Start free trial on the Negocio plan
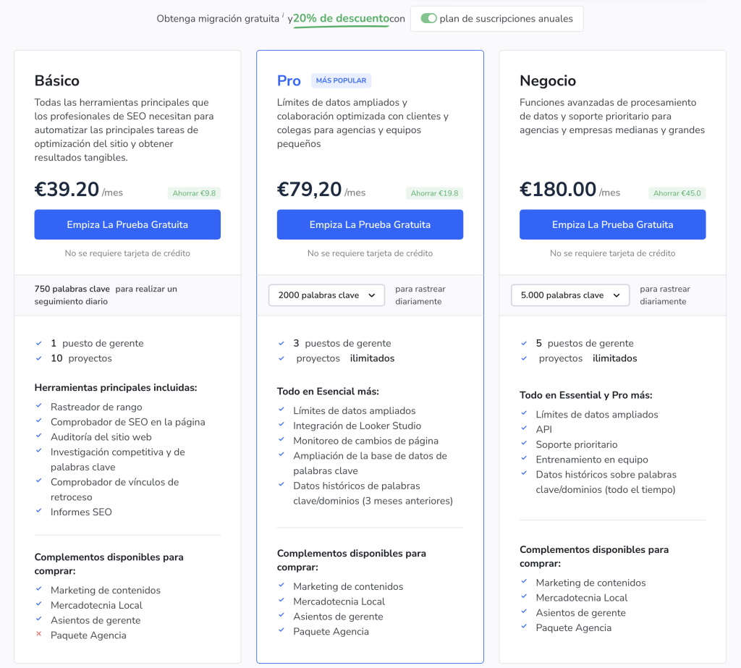This screenshot has width=741, height=668. tap(612, 224)
